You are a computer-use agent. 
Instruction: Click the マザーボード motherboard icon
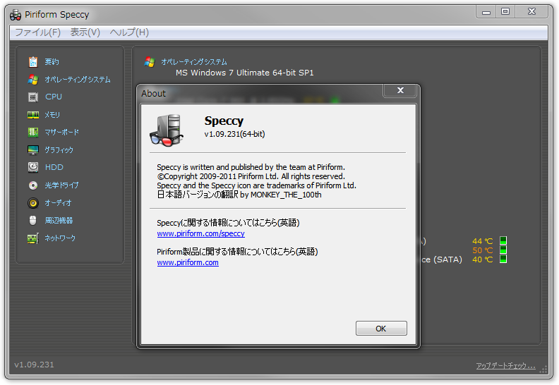(x=32, y=132)
